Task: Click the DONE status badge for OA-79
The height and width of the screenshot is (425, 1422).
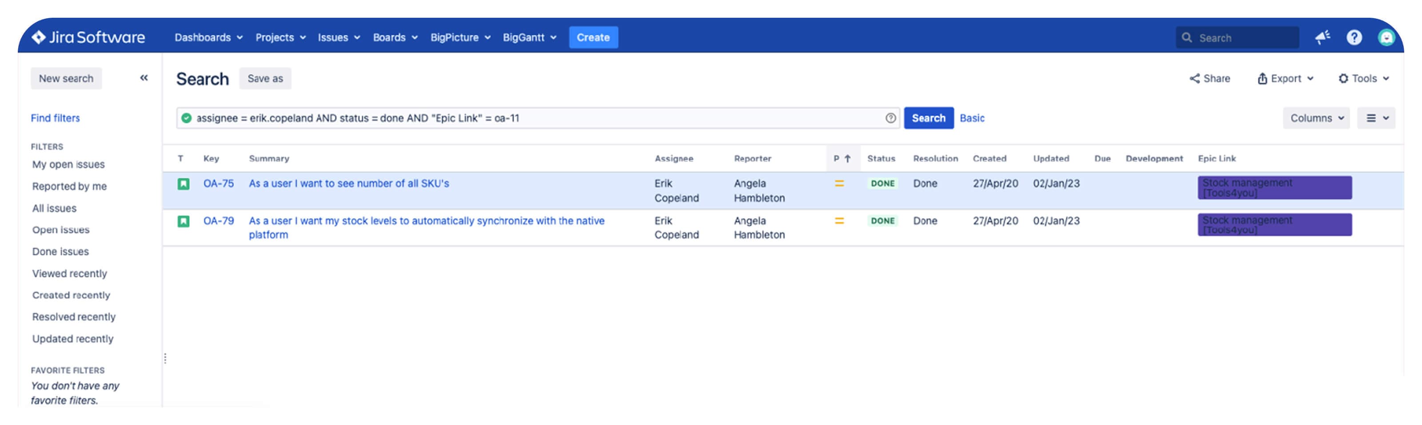Action: click(x=883, y=221)
